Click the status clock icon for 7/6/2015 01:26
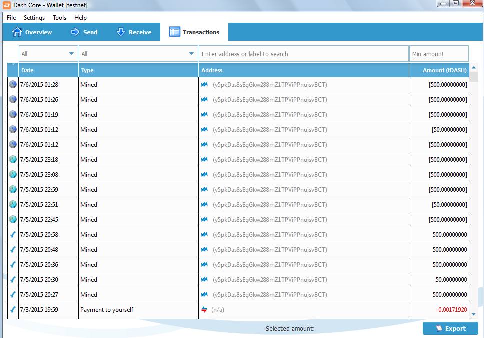 13,99
